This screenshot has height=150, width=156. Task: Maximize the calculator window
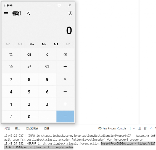(x=59, y=5)
